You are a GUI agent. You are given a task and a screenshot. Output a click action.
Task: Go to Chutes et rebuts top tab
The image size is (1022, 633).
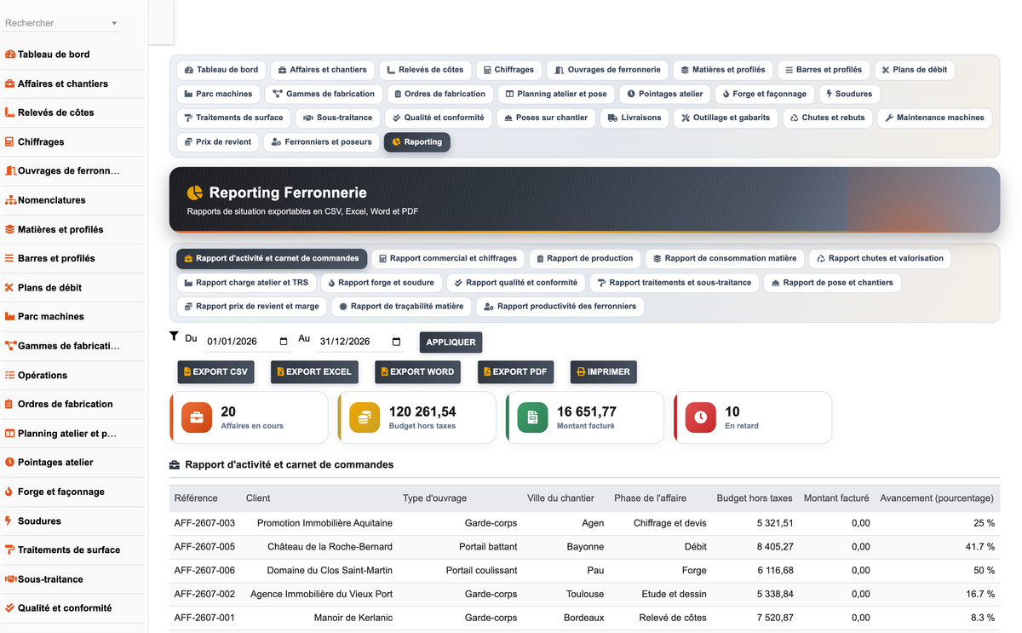tap(827, 118)
